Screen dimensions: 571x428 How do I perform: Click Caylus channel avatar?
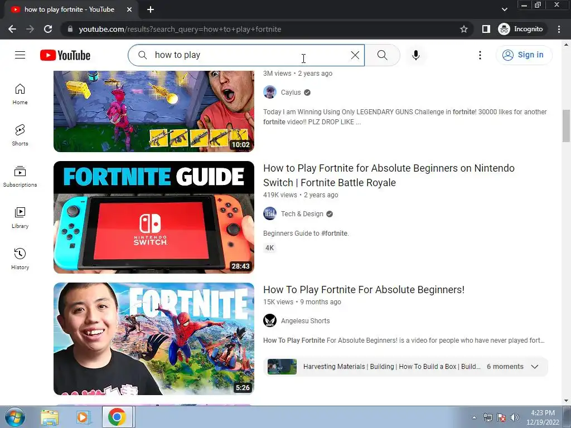click(x=270, y=92)
